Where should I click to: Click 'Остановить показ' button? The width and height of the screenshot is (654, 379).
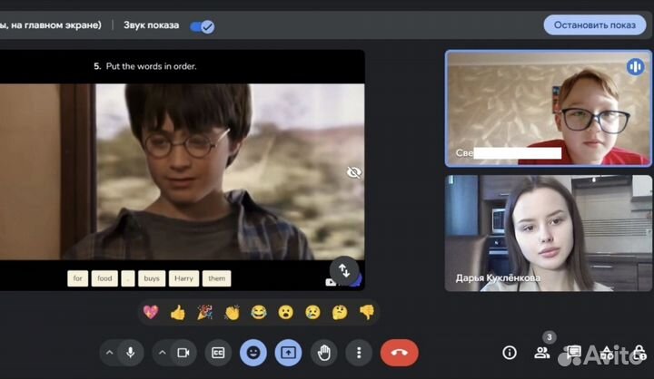click(x=595, y=24)
